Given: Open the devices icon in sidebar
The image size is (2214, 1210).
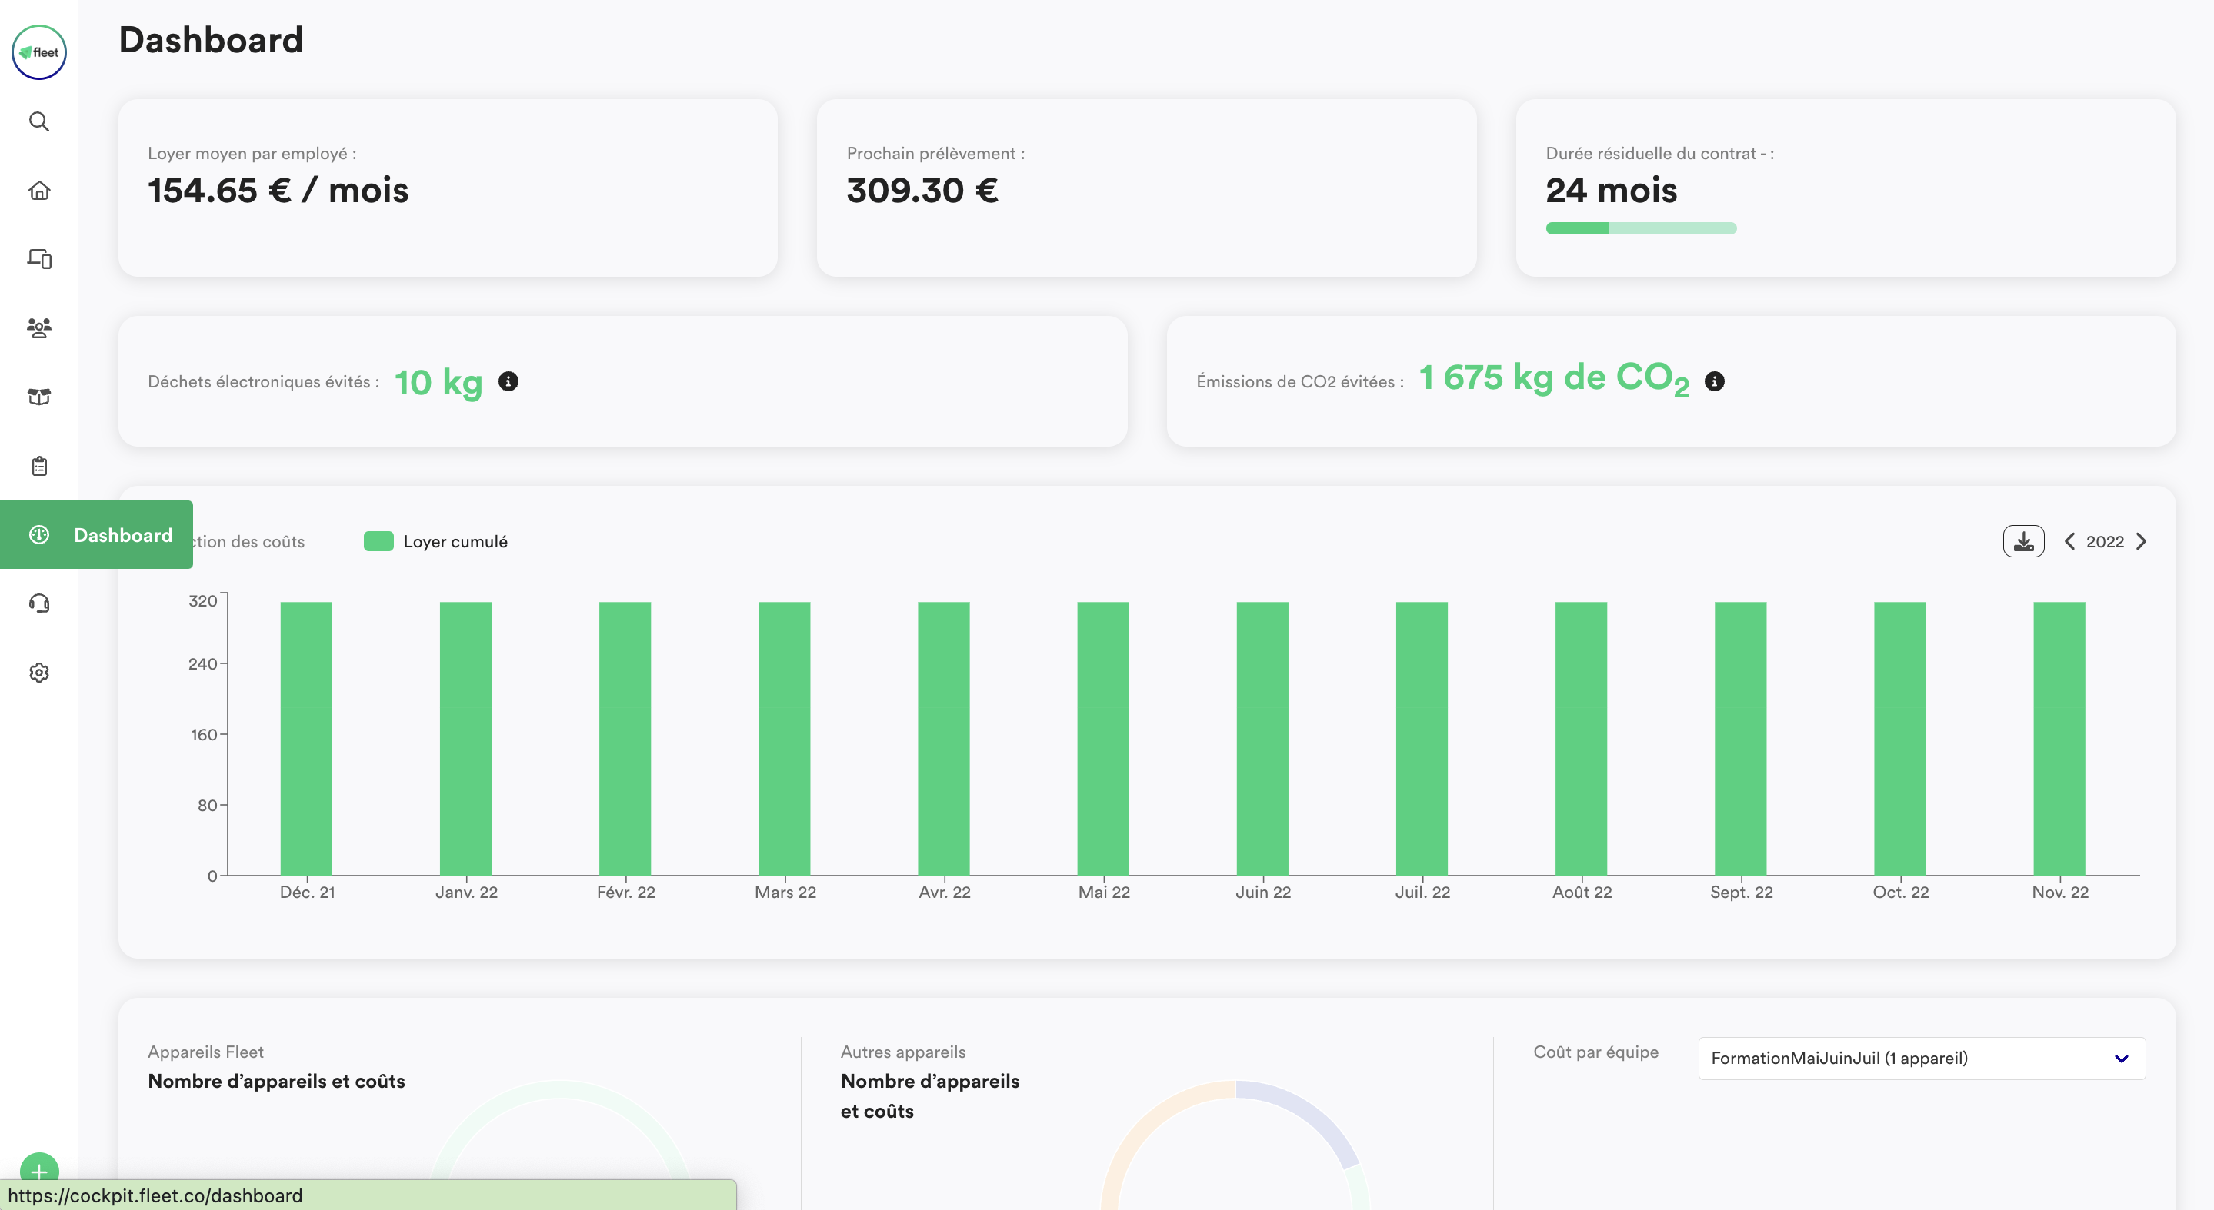Looking at the screenshot, I should click(x=38, y=258).
